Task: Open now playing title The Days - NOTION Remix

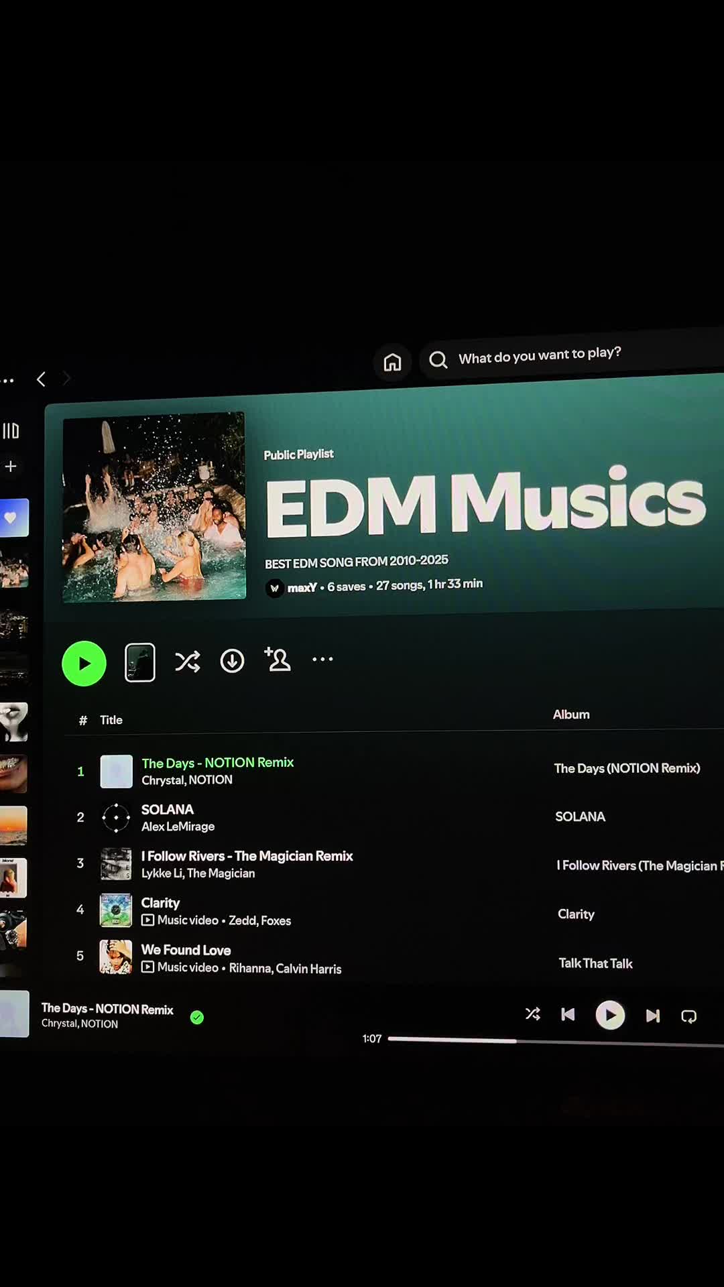Action: pyautogui.click(x=107, y=1009)
